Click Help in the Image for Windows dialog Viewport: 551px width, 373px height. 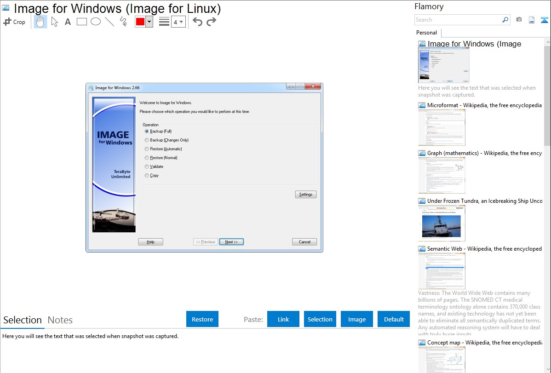tap(150, 242)
